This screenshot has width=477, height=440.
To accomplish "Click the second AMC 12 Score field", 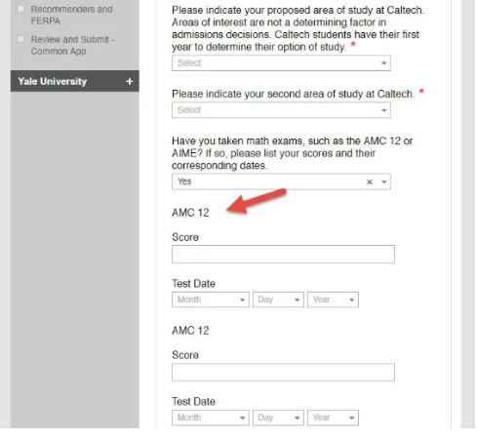I will (x=283, y=372).
